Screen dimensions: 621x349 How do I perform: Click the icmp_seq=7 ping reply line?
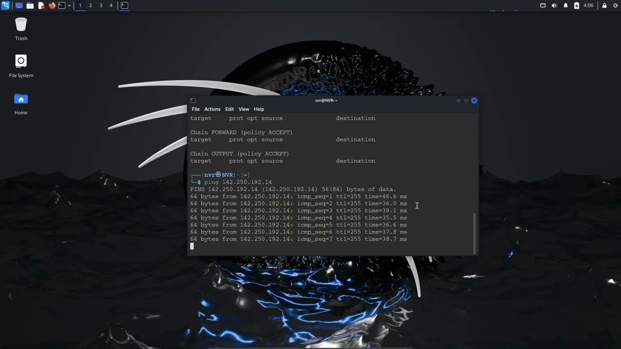[298, 239]
